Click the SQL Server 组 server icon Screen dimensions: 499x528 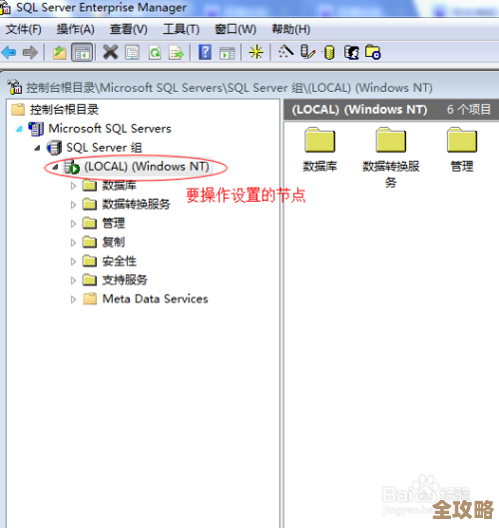[54, 148]
